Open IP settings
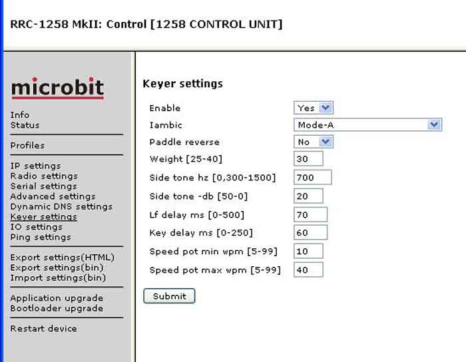 (36, 166)
